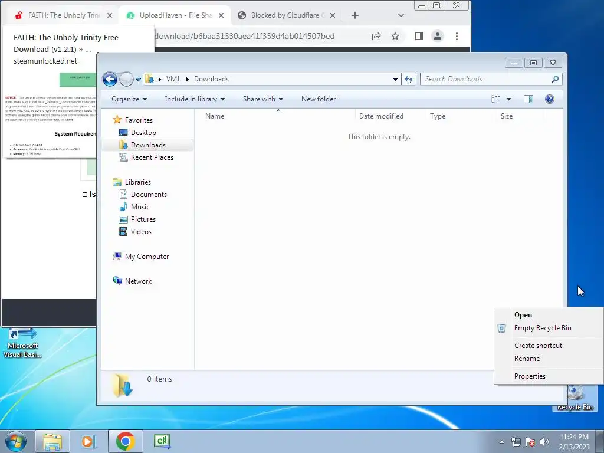Viewport: 604px width, 453px height.
Task: Close the Blocked by Cloudflare tab
Action: point(333,15)
